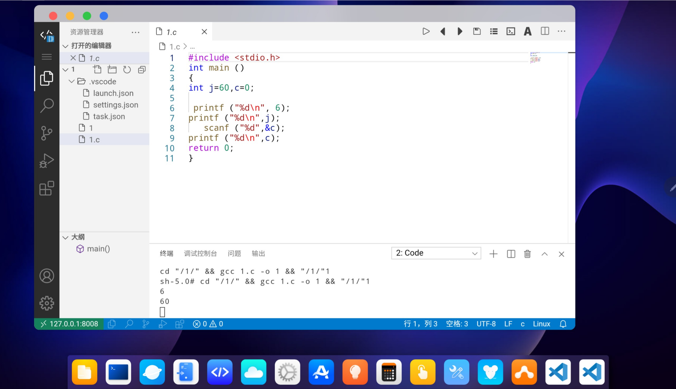Image resolution: width=676 pixels, height=389 pixels.
Task: Switch to the 问题 problems tab
Action: [234, 253]
